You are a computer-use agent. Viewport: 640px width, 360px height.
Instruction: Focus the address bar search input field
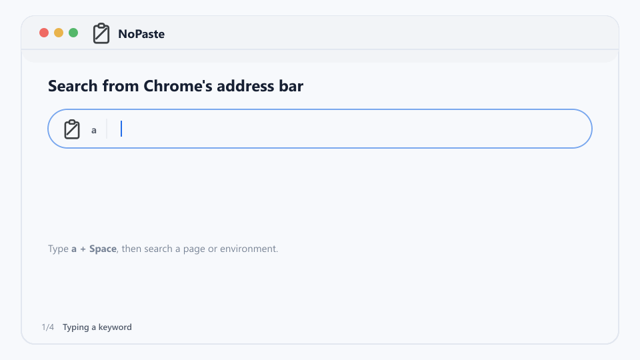(x=319, y=129)
